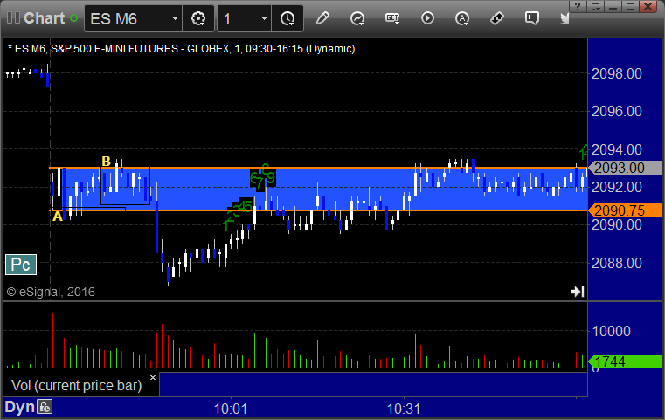
Task: Start bar replay with play icon
Action: pos(427,18)
